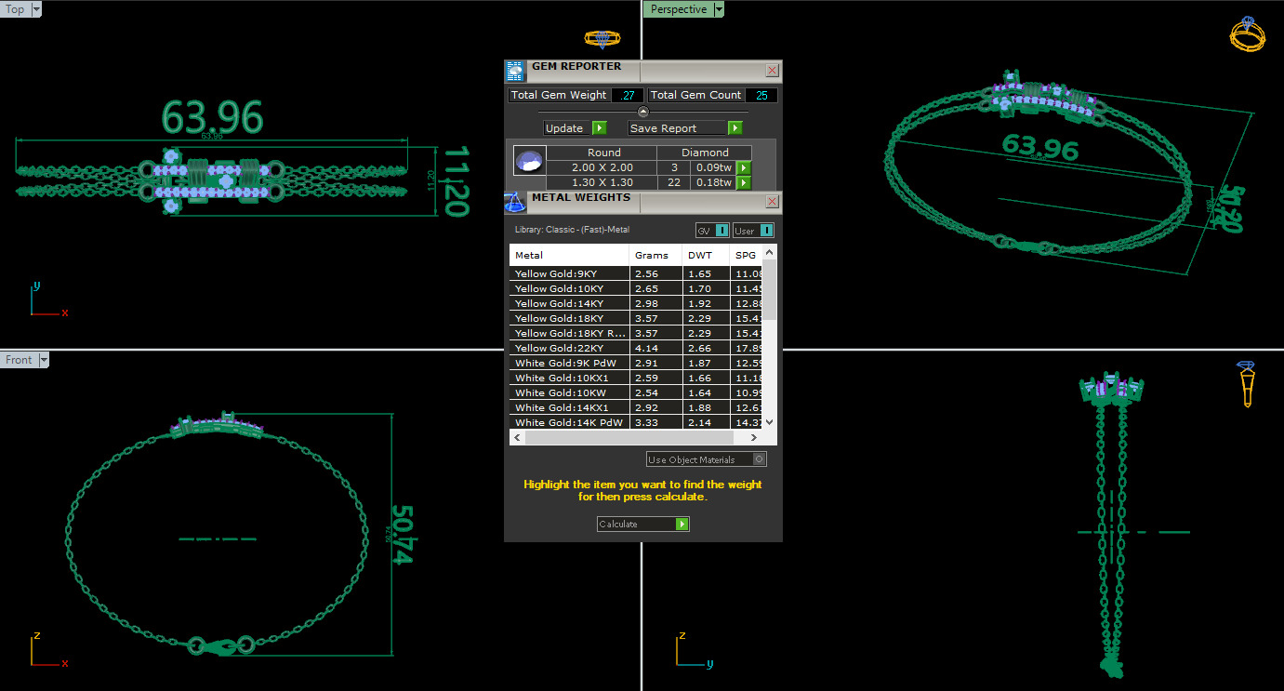The width and height of the screenshot is (1284, 691).
Task: Select the White Gold:14KX1 row
Action: (x=636, y=407)
